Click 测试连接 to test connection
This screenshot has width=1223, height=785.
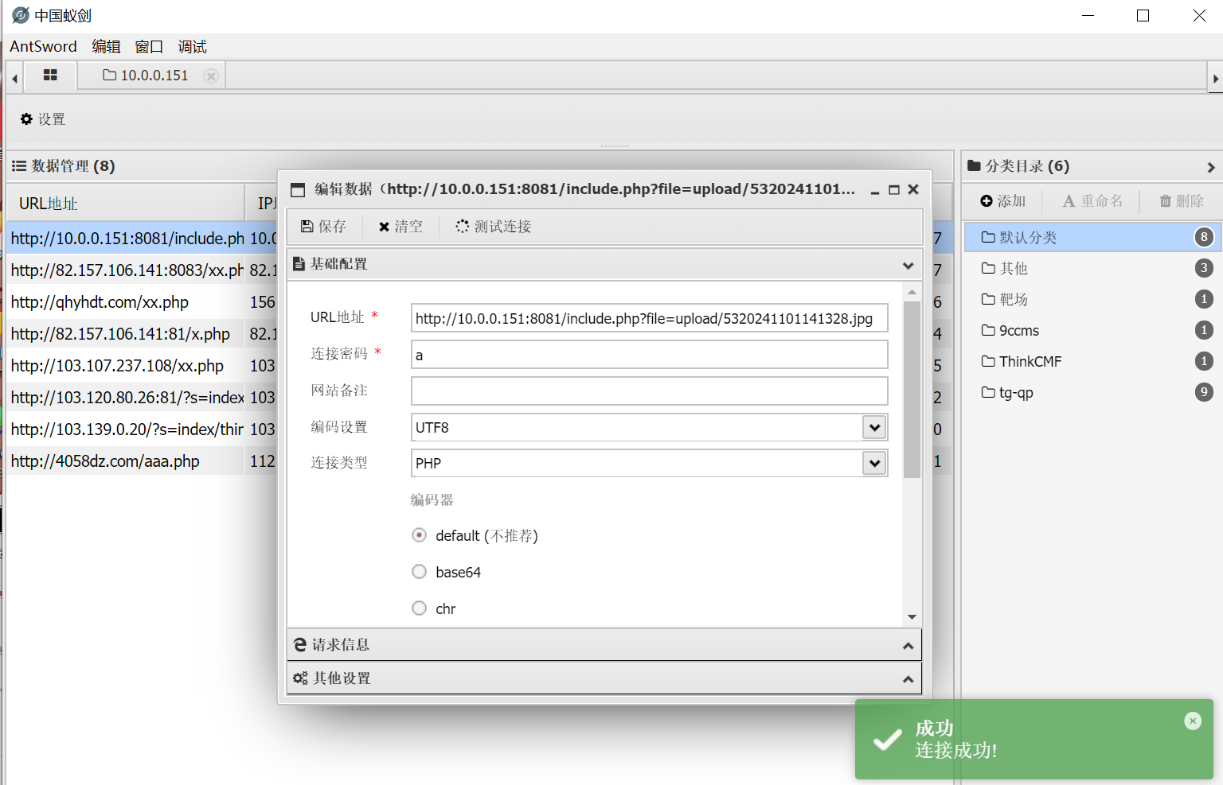pyautogui.click(x=494, y=227)
